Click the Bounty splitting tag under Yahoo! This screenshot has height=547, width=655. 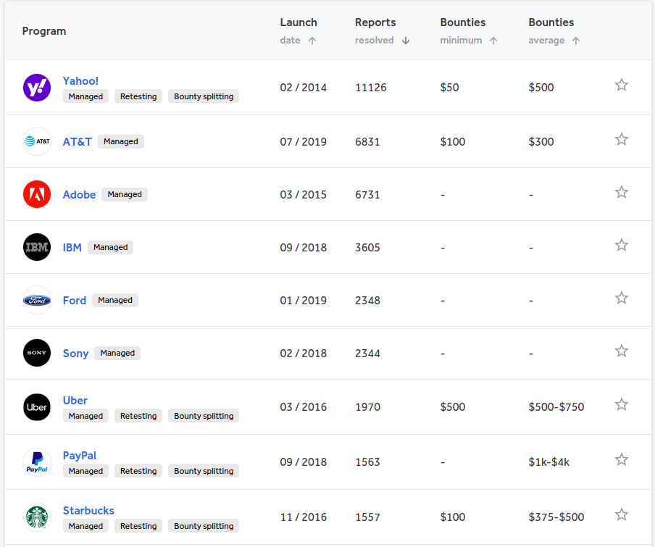pyautogui.click(x=204, y=96)
